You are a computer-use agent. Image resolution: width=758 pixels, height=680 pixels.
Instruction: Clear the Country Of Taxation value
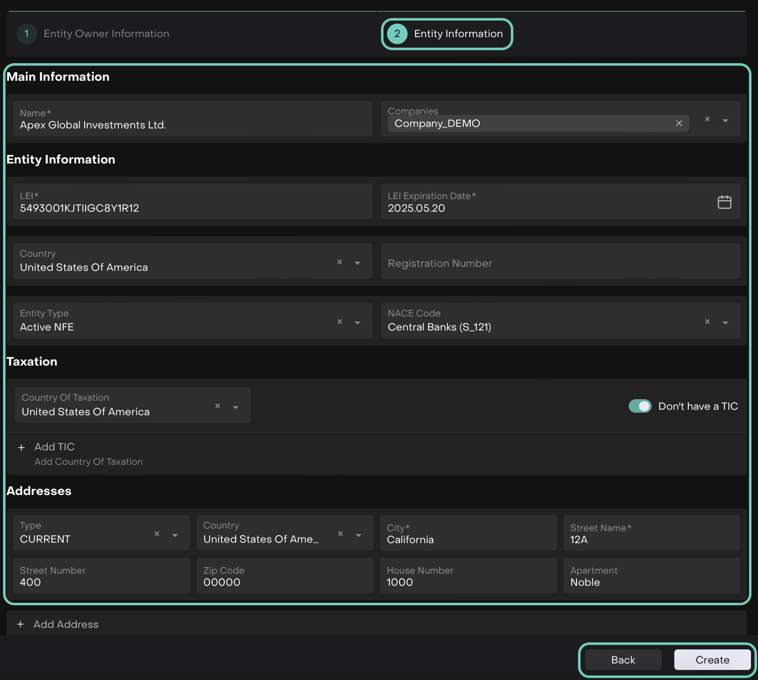point(218,406)
